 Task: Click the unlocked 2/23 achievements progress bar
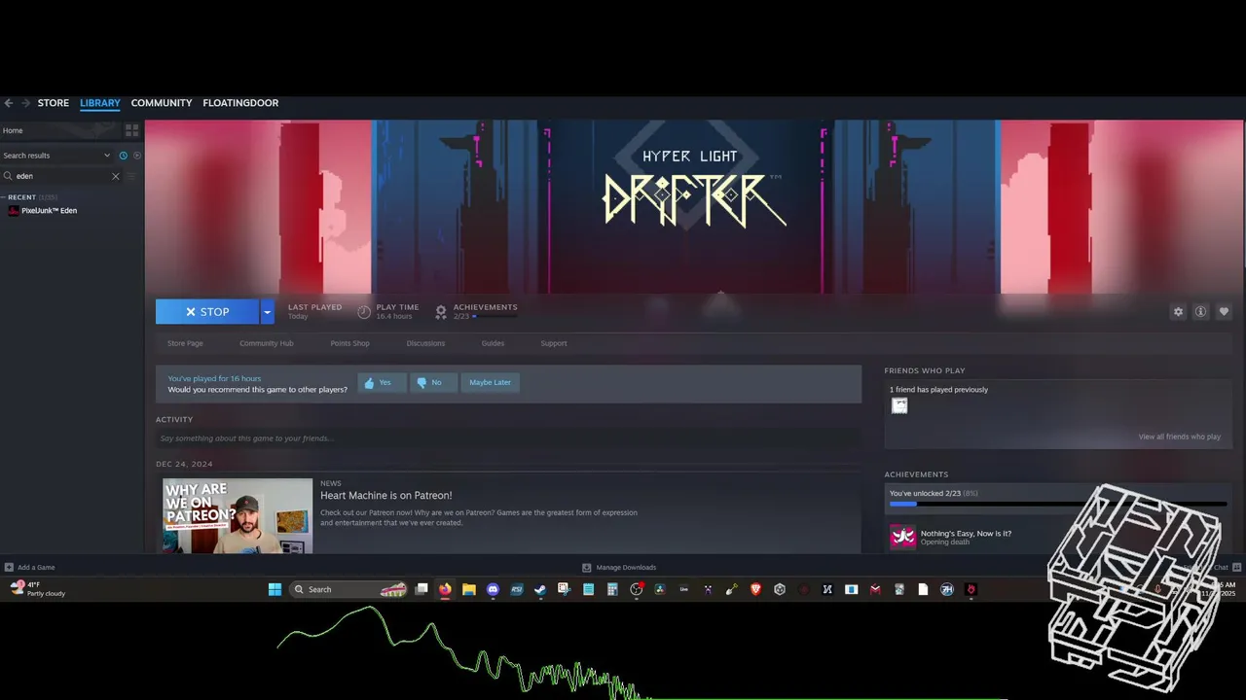1057,505
